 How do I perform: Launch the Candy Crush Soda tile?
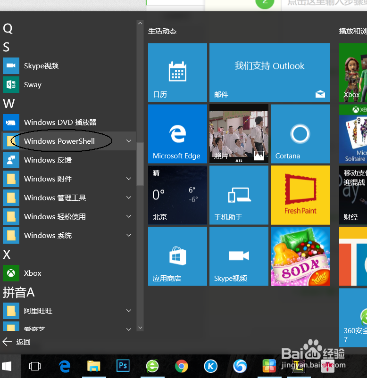[300, 256]
